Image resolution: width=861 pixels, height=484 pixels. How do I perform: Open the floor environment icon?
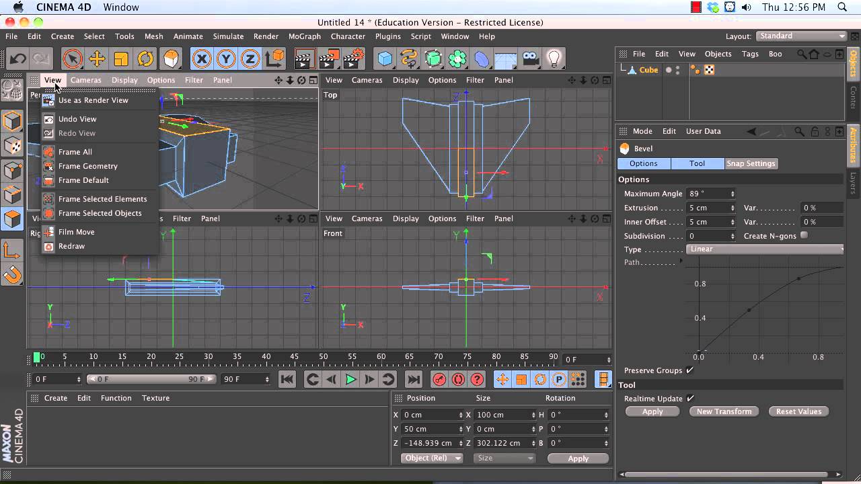point(505,59)
